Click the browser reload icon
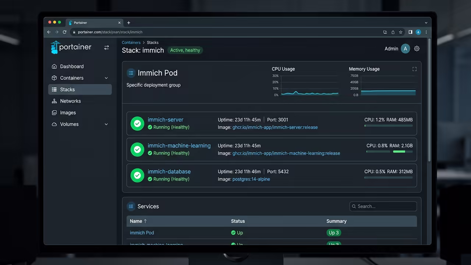This screenshot has width=471, height=265. click(64, 32)
